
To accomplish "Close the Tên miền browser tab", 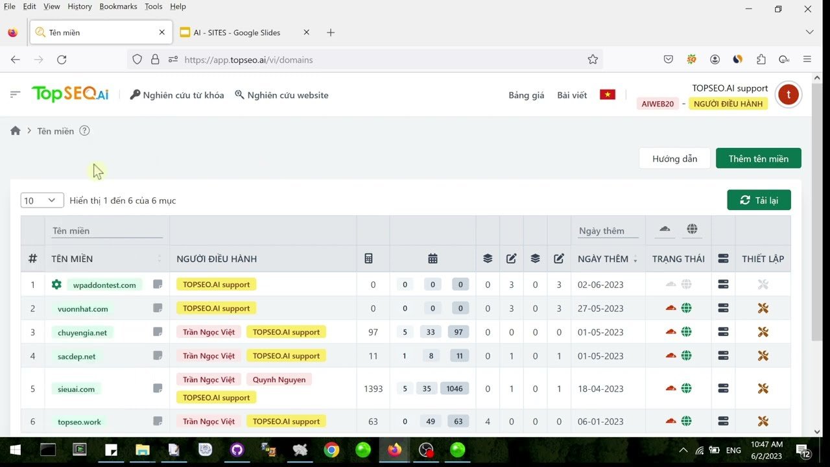I will click(x=162, y=32).
